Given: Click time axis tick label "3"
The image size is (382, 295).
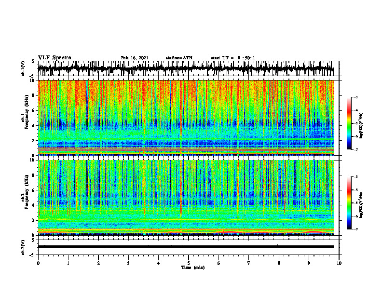Looking at the screenshot, I should tap(128, 263).
